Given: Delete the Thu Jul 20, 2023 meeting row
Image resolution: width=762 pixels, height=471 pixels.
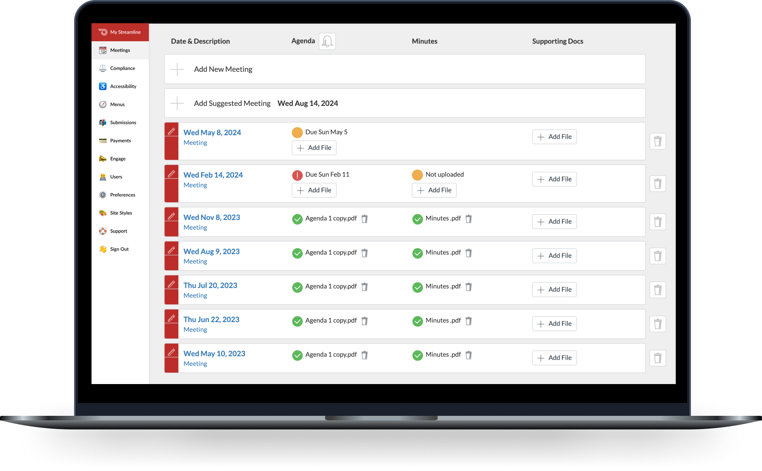Looking at the screenshot, I should [x=658, y=290].
